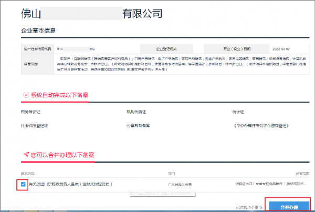Tick the 海关进出口货物收发货人备案 checkbox
Viewport: 315px width, 212px height.
[24, 185]
